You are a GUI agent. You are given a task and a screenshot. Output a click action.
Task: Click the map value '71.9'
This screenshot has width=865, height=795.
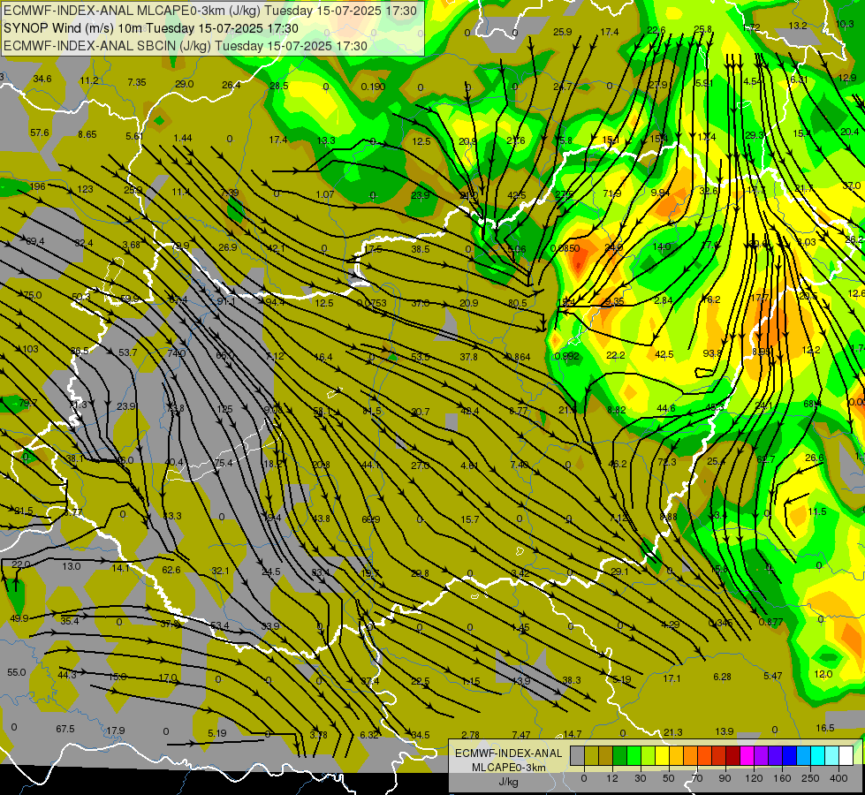611,193
